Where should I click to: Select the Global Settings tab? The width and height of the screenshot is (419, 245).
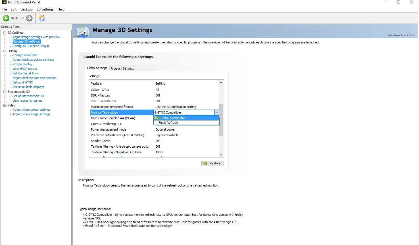97,68
